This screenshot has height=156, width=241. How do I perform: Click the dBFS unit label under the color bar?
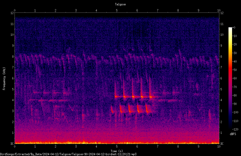pos(233,134)
